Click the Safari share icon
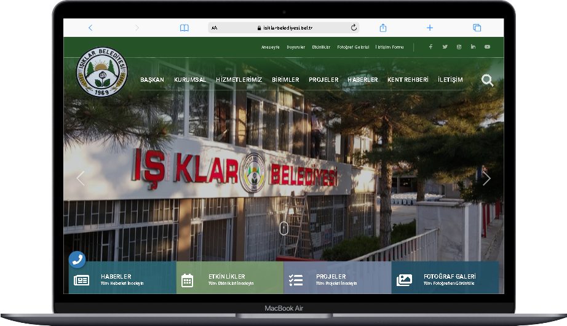The height and width of the screenshot is (326, 567). click(383, 28)
